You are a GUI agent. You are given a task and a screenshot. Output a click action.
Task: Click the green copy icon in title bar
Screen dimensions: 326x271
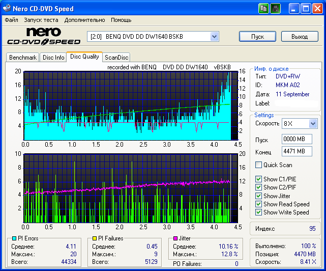tap(263, 9)
